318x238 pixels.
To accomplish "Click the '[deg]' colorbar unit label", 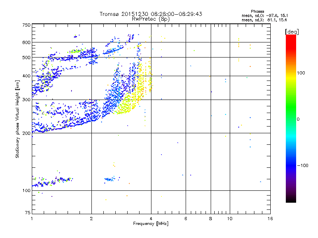I will point(292,32).
